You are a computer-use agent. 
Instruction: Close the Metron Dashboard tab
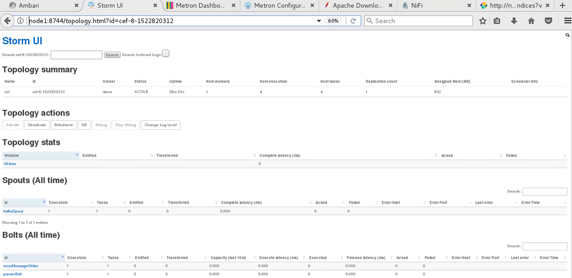(234, 6)
